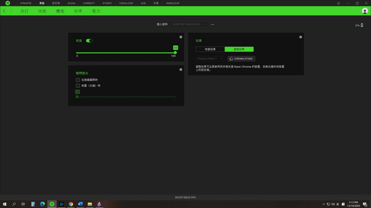Click the idle minutes slider handle

pyautogui.click(x=77, y=97)
